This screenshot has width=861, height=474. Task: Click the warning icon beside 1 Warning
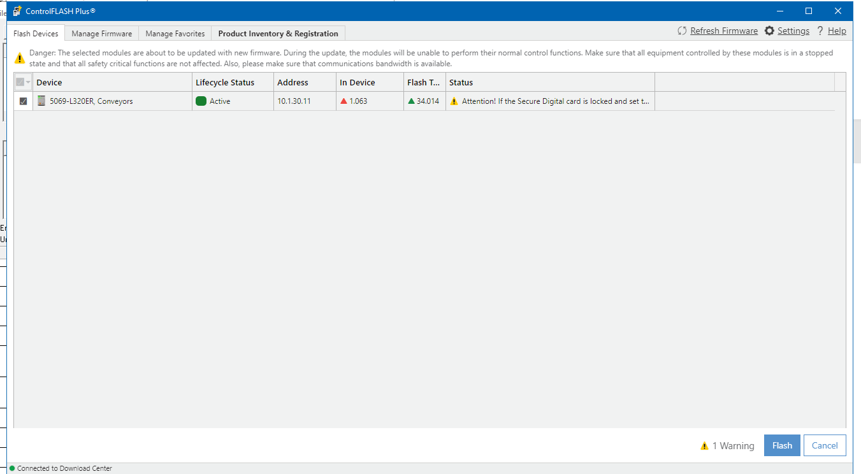coord(704,446)
